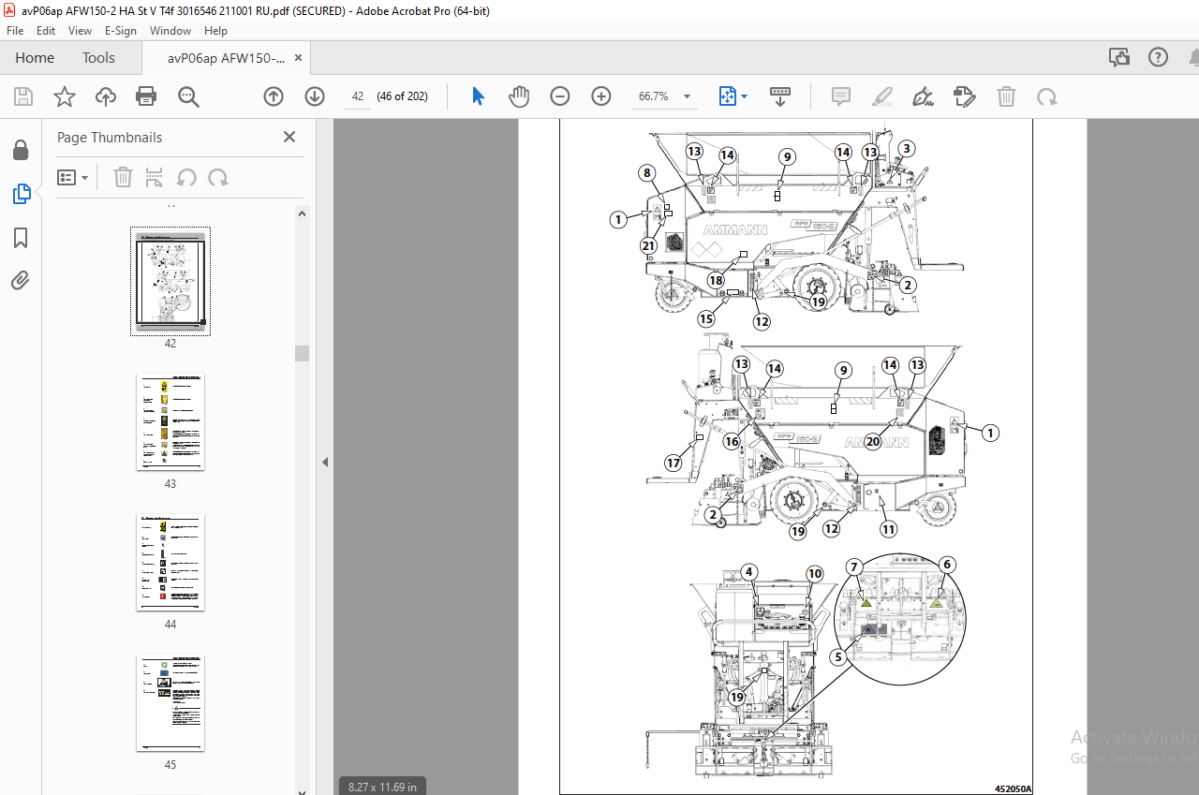Click the 452050A figure code text
This screenshot has height=795, width=1199.
(x=1014, y=788)
